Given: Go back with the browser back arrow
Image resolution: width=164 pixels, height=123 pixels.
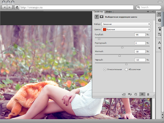Looking at the screenshot, I should pyautogui.click(x=5, y=7).
